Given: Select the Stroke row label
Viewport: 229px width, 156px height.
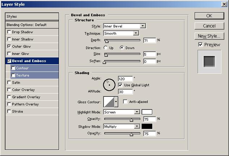Looking at the screenshot, I should click(17, 111).
